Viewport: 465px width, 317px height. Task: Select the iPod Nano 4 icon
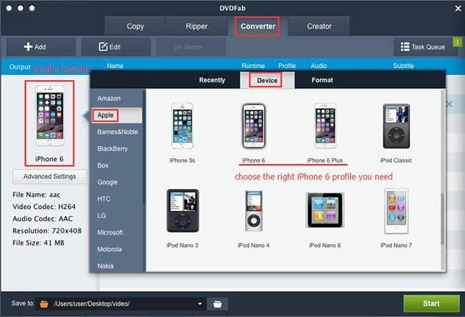(254, 211)
